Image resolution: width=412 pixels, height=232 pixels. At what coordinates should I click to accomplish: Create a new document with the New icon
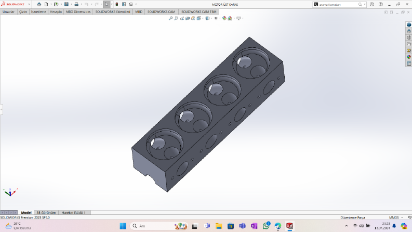tap(46, 4)
